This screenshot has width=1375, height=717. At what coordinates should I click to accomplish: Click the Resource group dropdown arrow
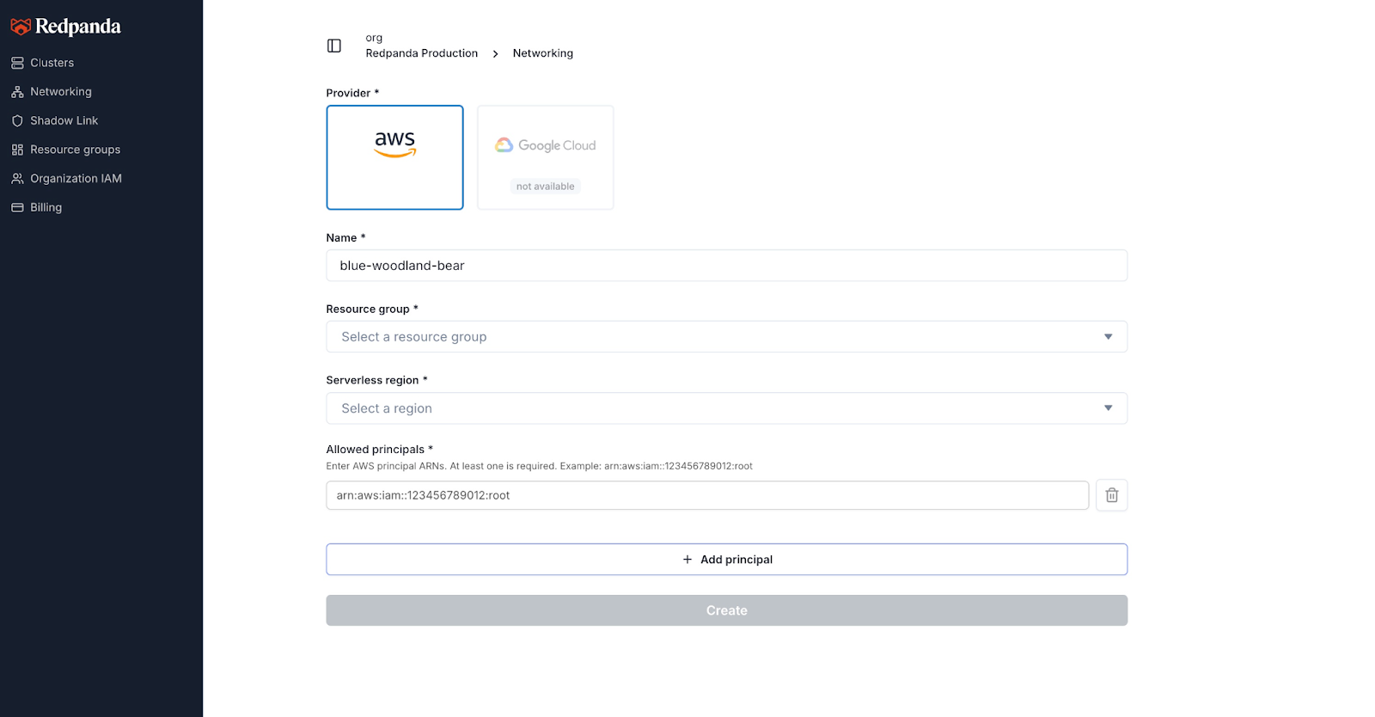(x=1108, y=337)
